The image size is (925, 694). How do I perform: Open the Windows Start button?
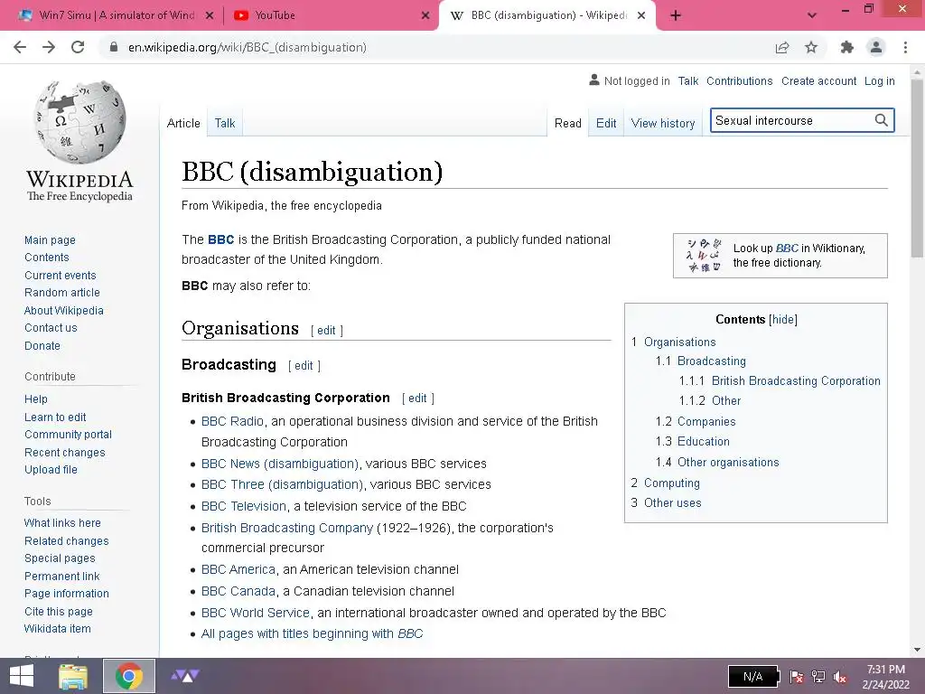(x=22, y=676)
